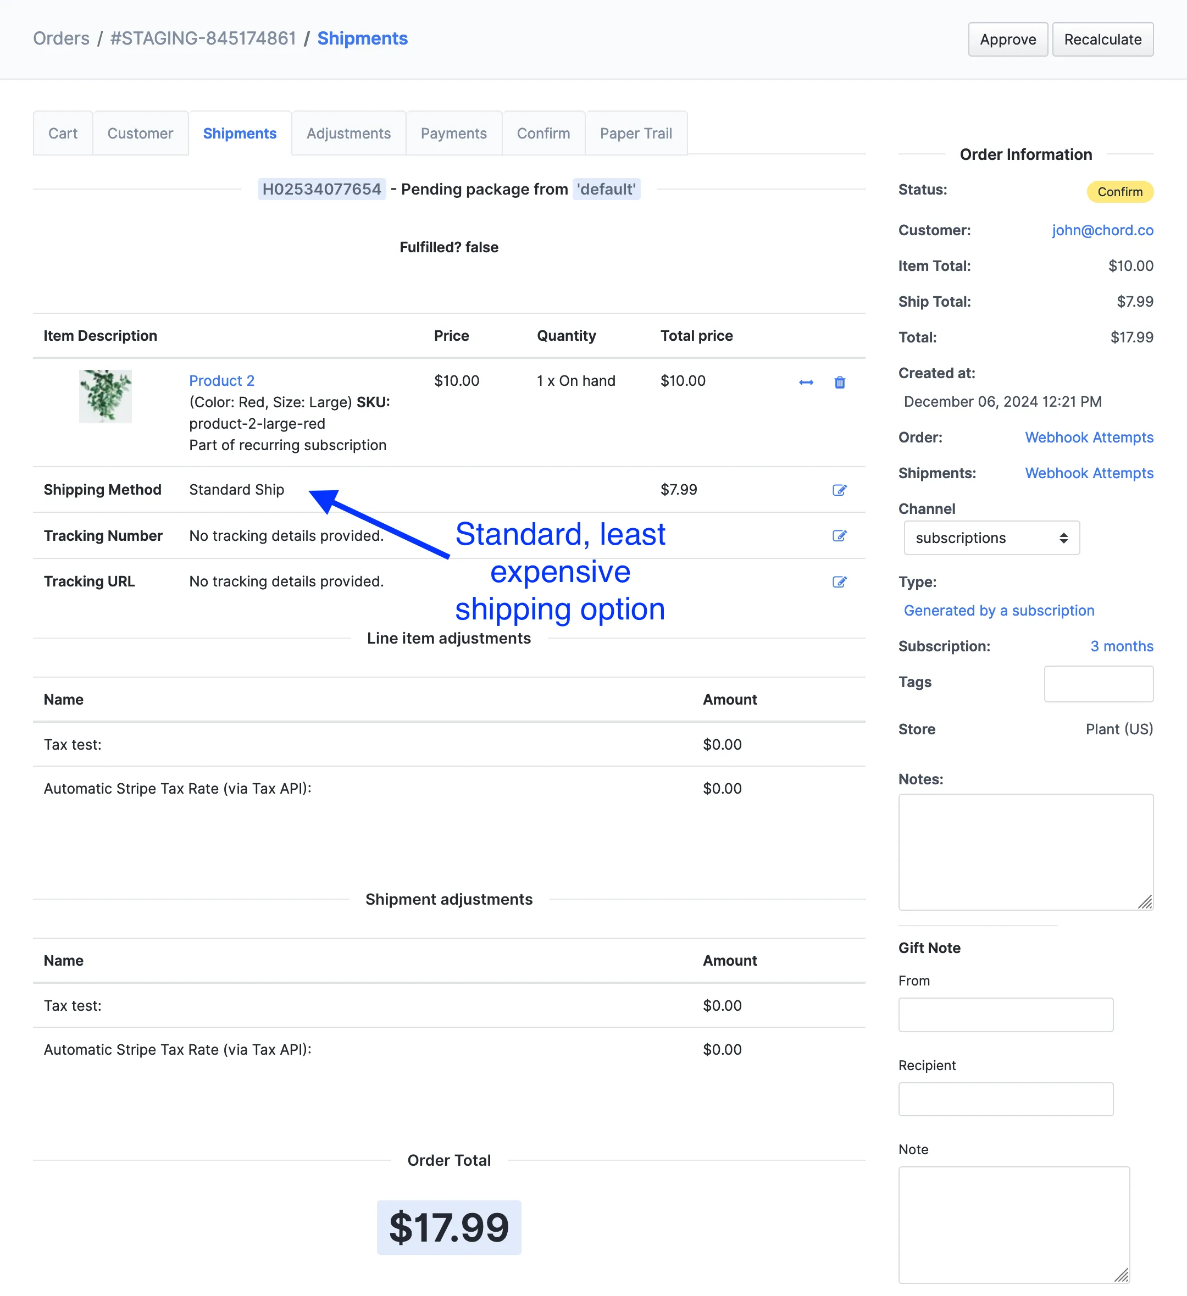
Task: Open Shipments Webhook Attempts link
Action: [x=1089, y=473]
